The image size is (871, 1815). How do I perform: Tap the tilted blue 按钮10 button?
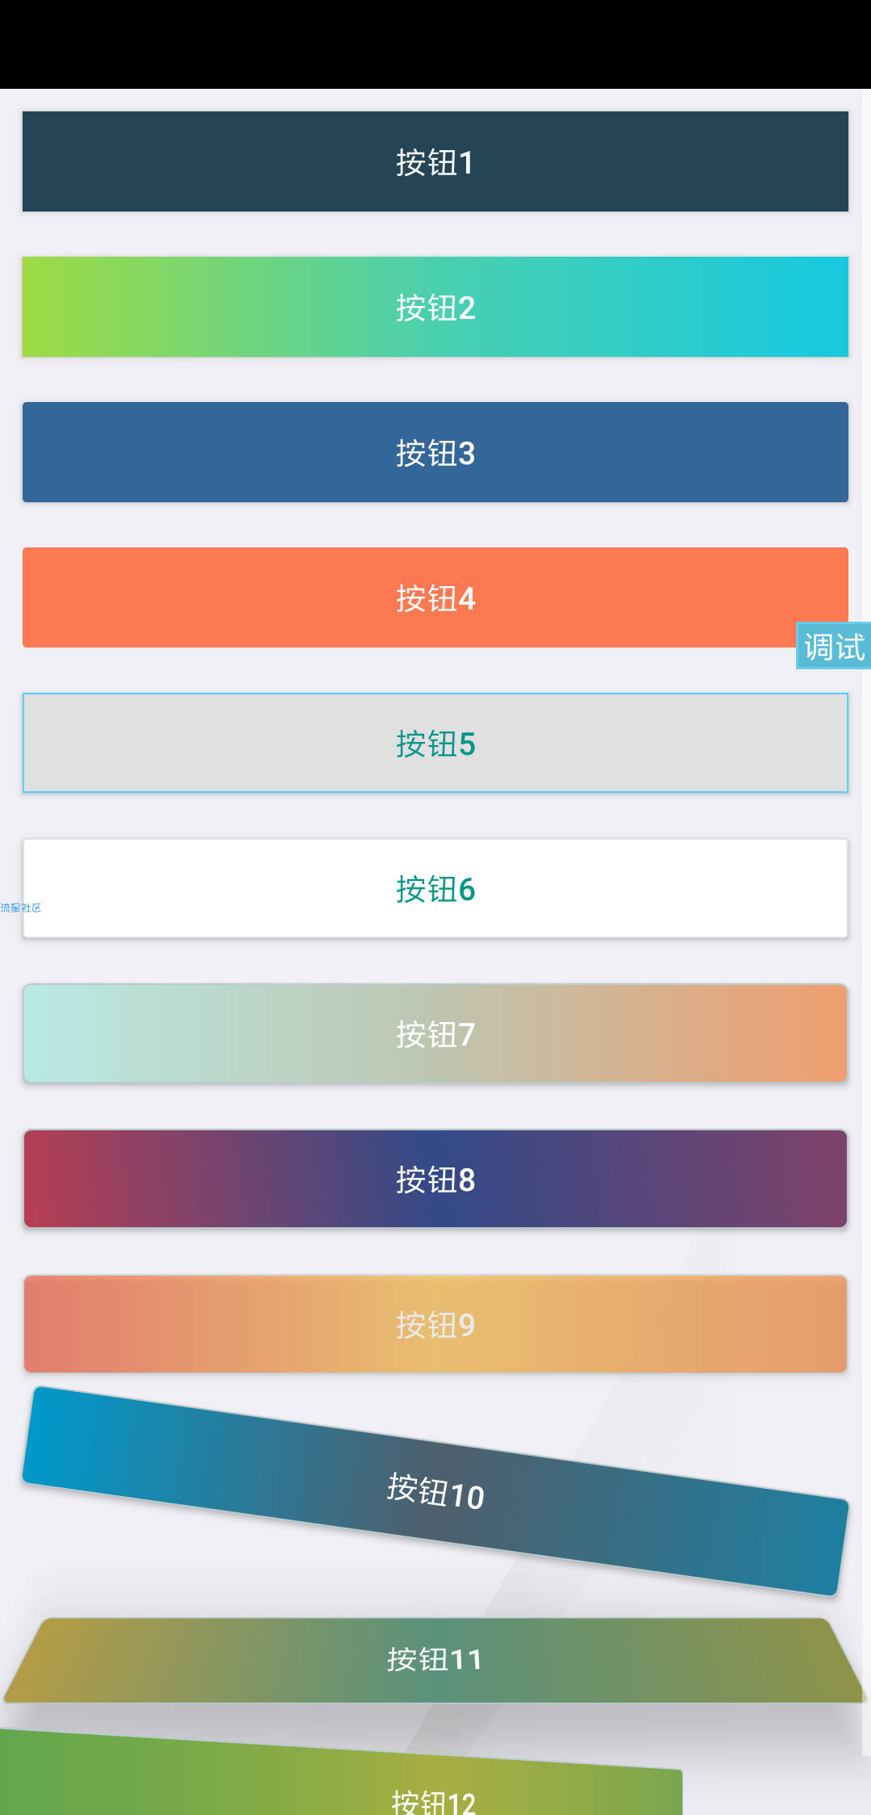[435, 1490]
